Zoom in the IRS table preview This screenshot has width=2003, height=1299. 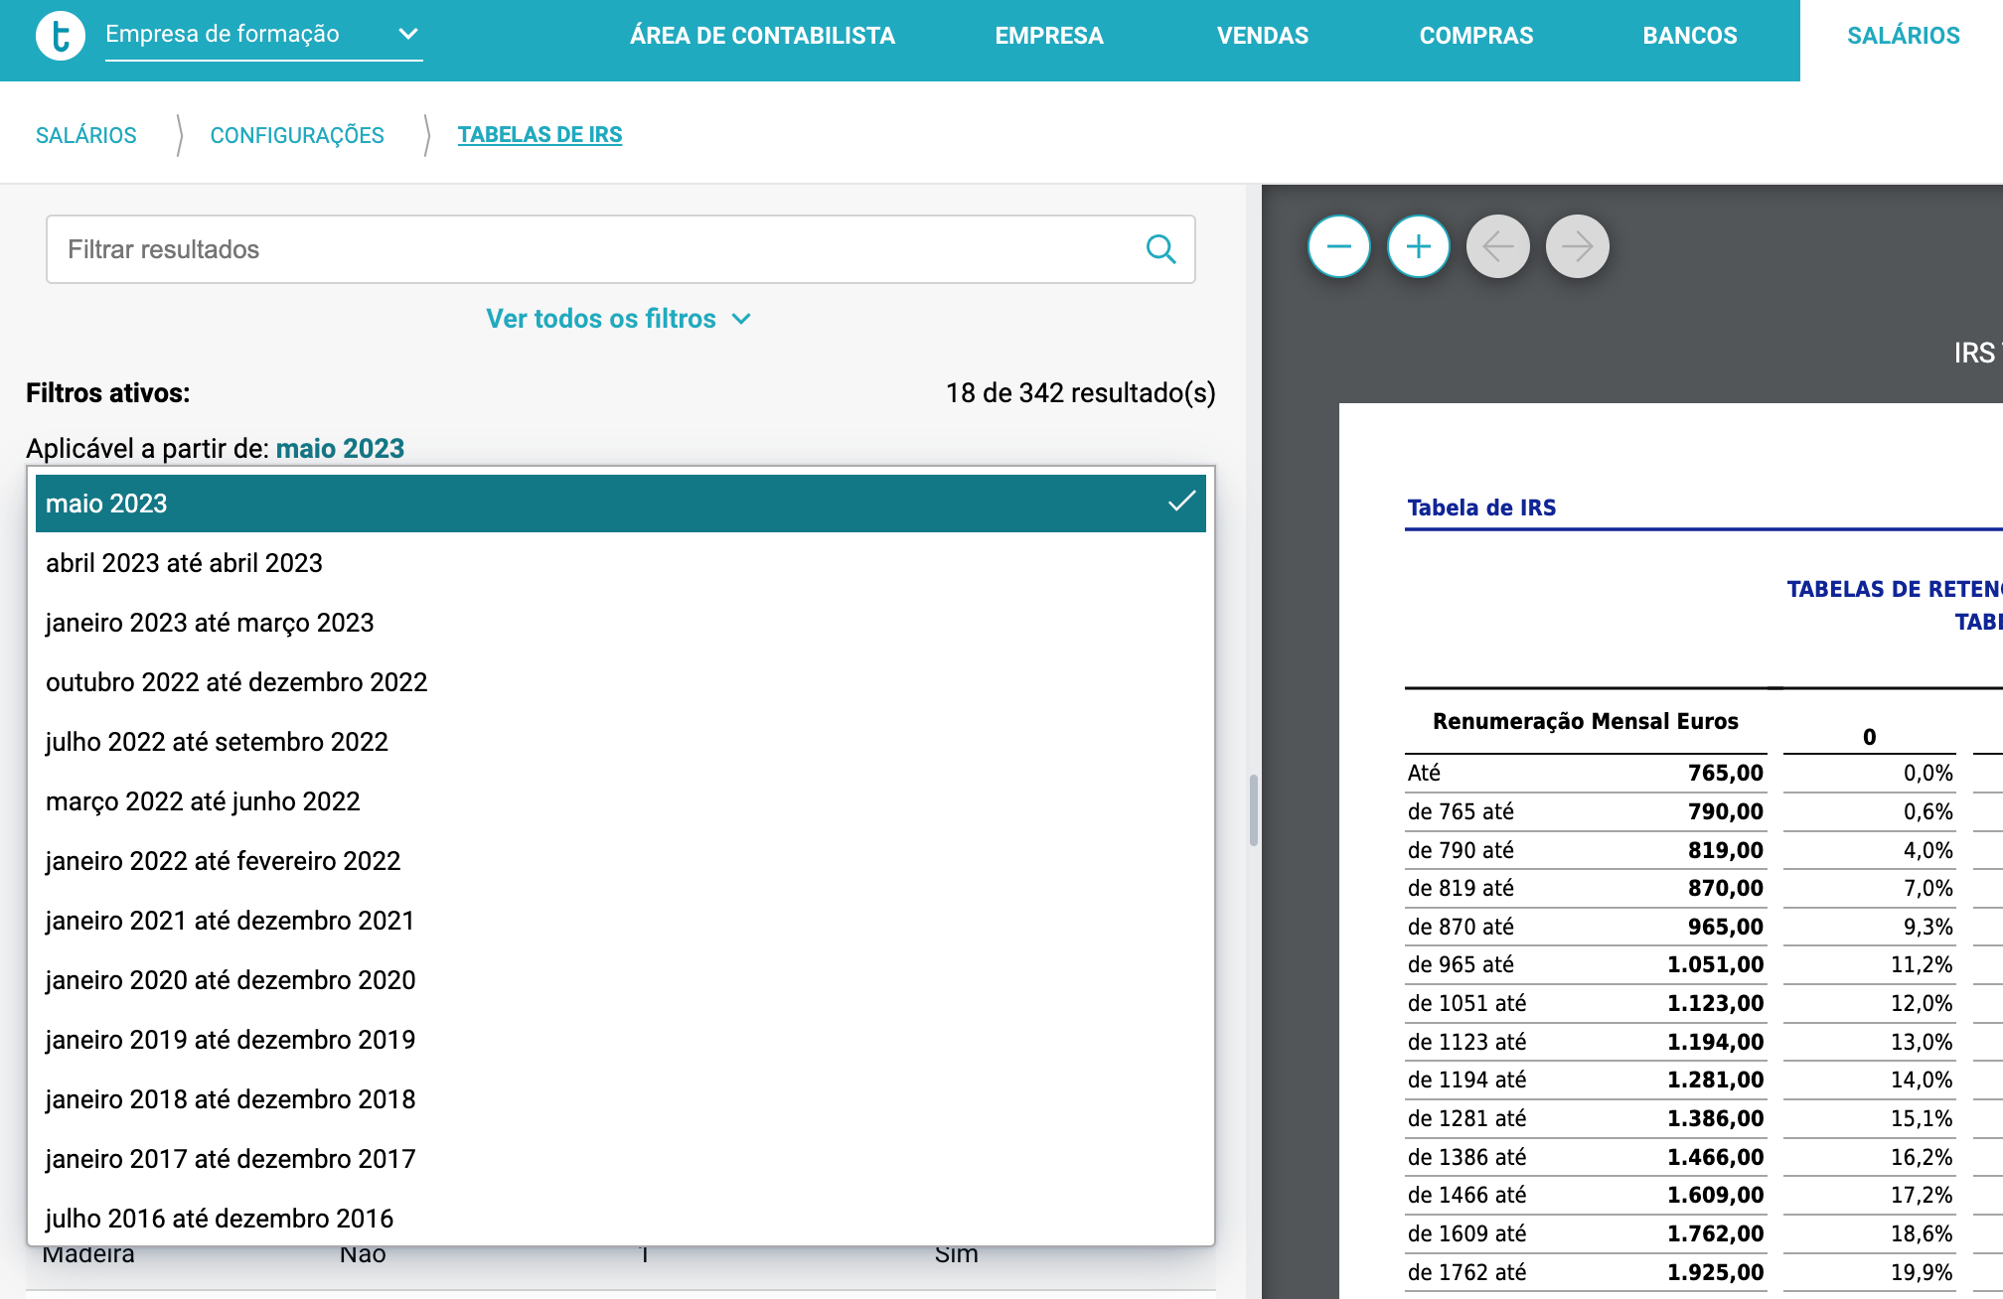pyautogui.click(x=1419, y=246)
